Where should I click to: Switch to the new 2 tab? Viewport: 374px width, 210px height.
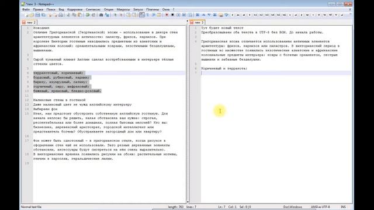[29, 22]
